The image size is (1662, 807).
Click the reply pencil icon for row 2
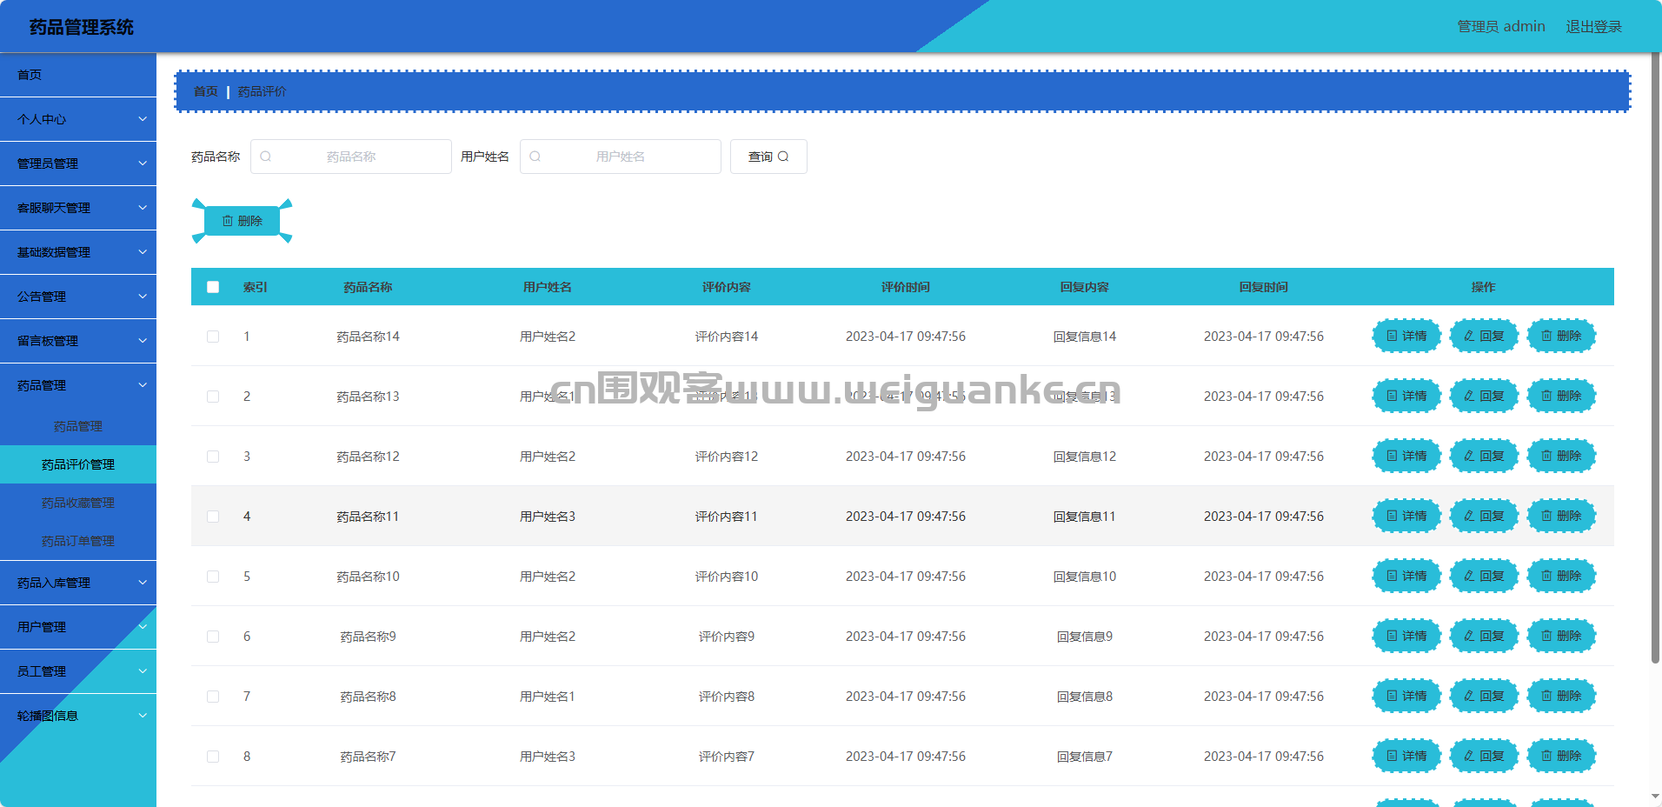(x=1469, y=396)
